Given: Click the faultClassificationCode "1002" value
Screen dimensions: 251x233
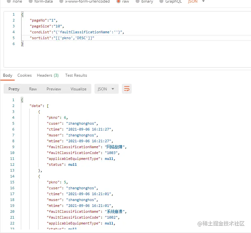Looking at the screenshot, I should point(111,217).
